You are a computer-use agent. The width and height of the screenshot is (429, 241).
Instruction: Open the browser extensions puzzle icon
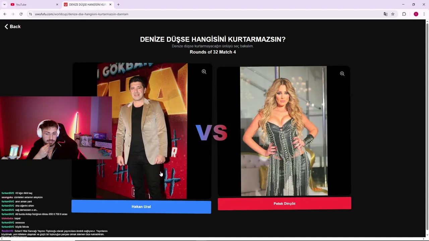click(x=404, y=14)
